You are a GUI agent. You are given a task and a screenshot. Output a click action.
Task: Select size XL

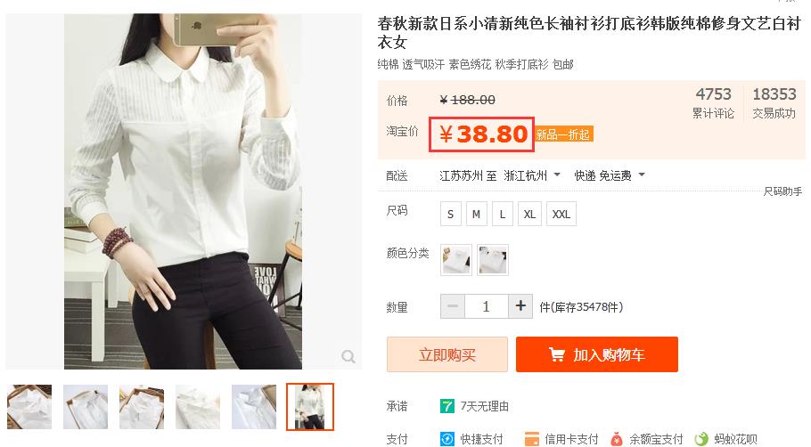[x=529, y=214]
